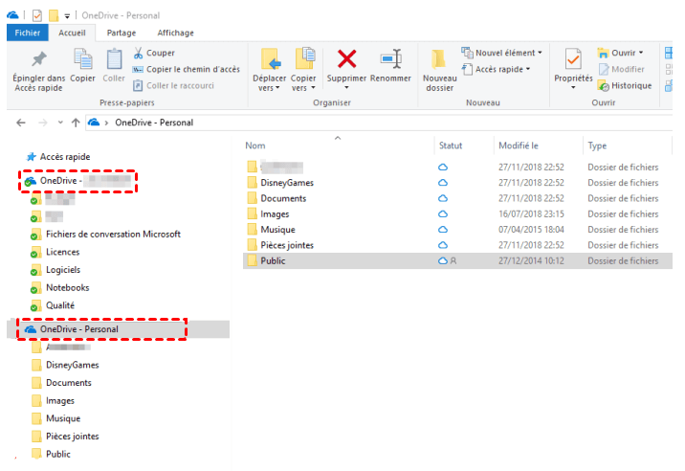
Task: Click the Épingler dans Accès rapide pin icon
Action: [39, 58]
